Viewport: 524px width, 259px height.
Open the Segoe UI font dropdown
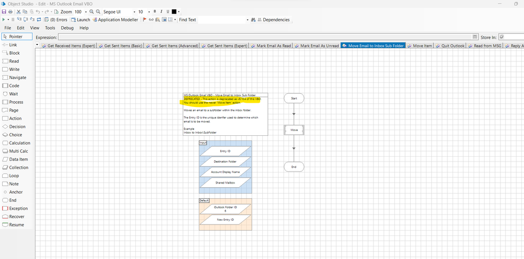(x=134, y=12)
